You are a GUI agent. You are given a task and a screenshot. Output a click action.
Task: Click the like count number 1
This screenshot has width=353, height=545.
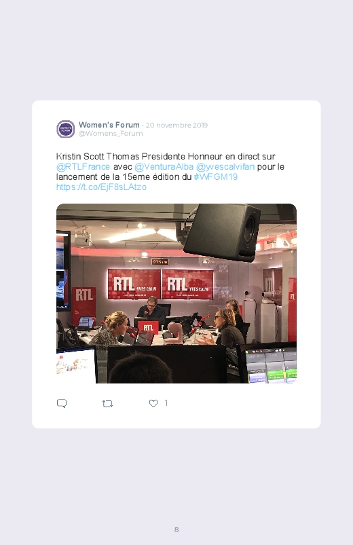pyautogui.click(x=166, y=403)
